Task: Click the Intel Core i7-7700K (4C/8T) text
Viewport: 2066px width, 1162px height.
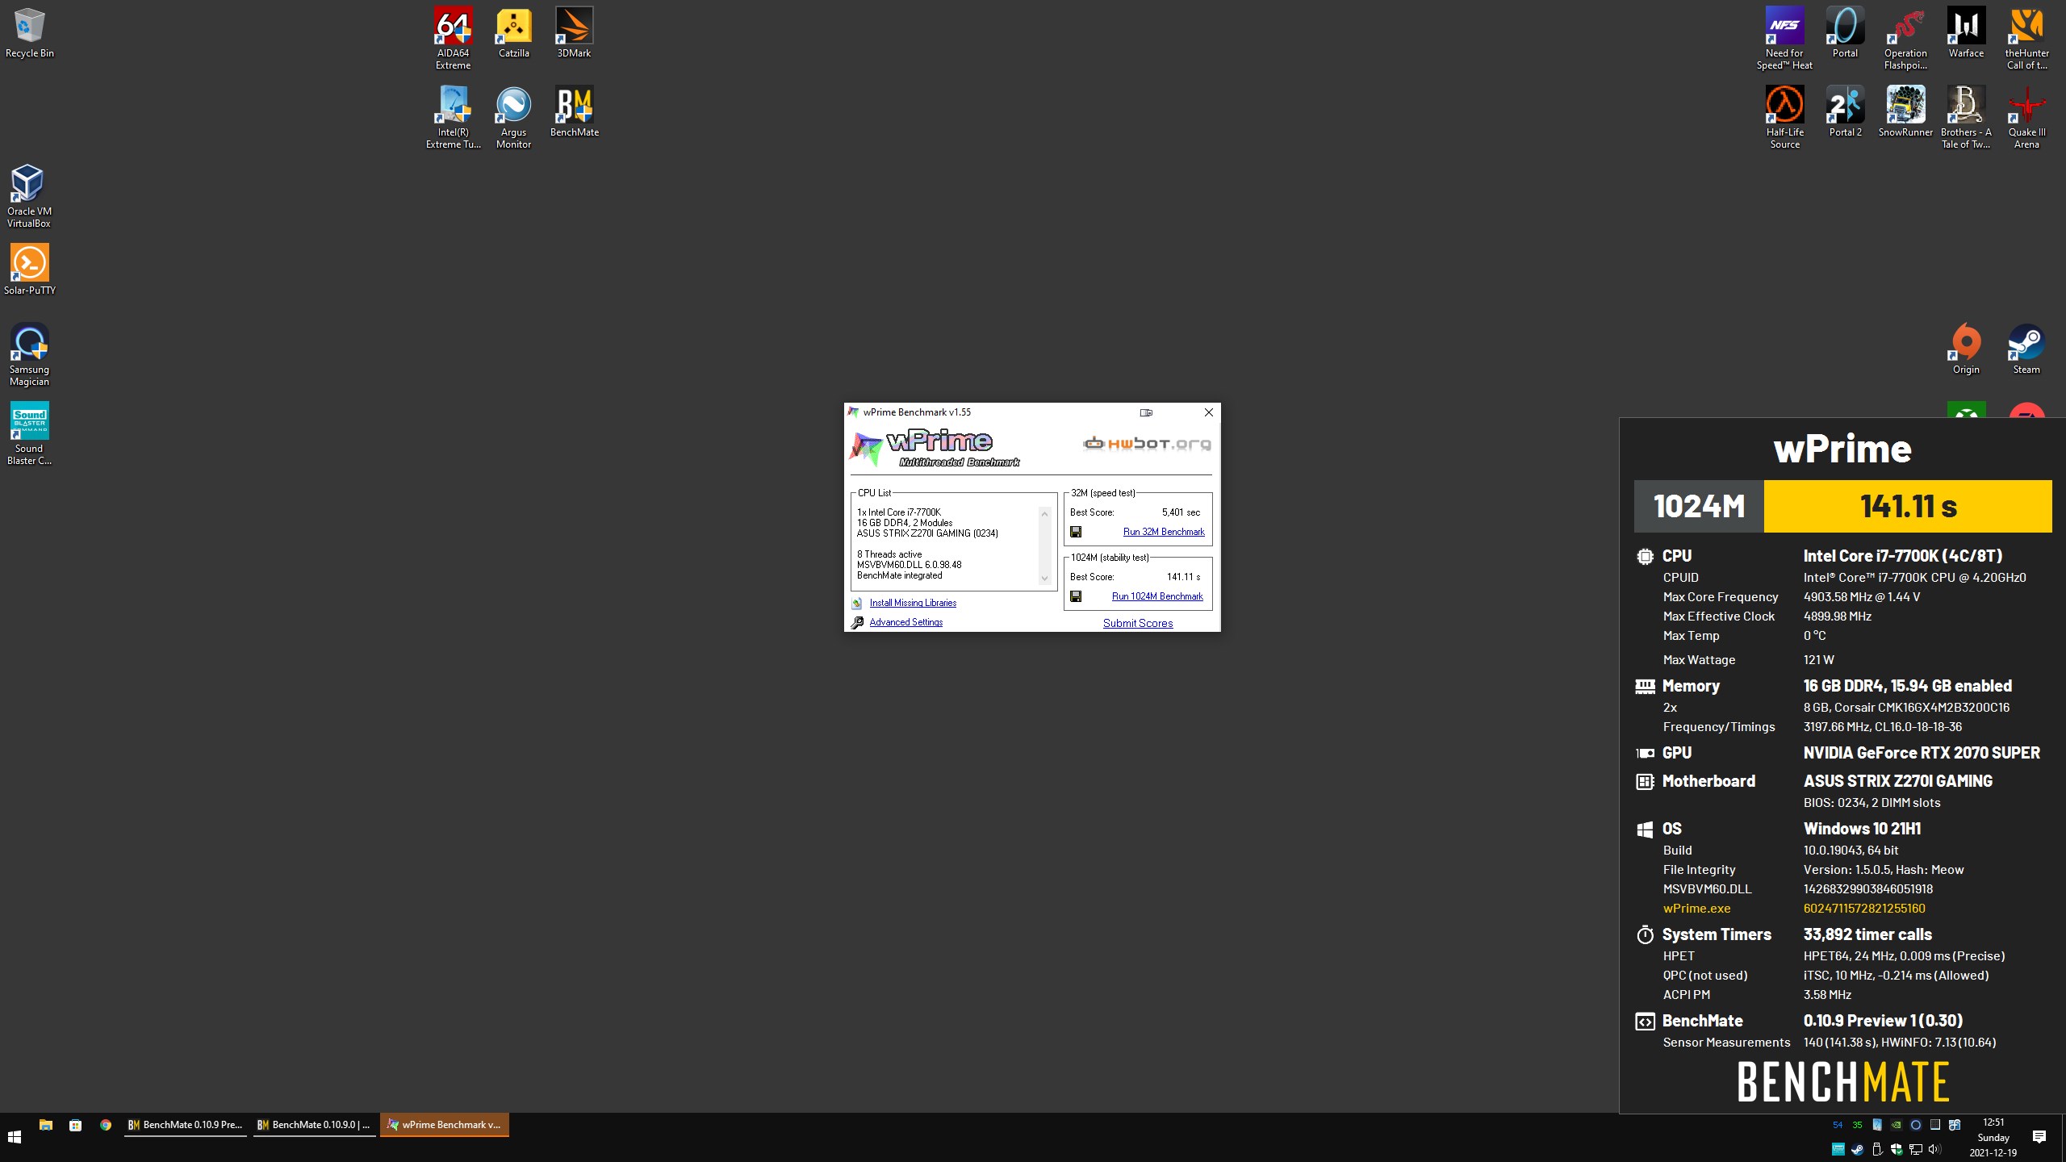Action: [x=1902, y=556]
